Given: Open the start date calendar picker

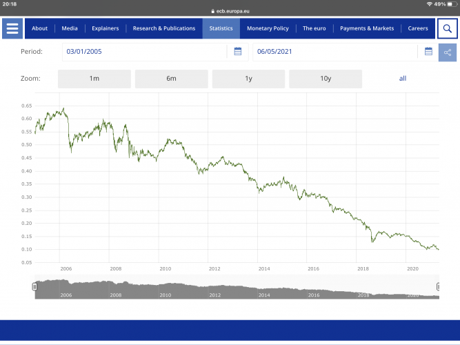Looking at the screenshot, I should tap(238, 52).
